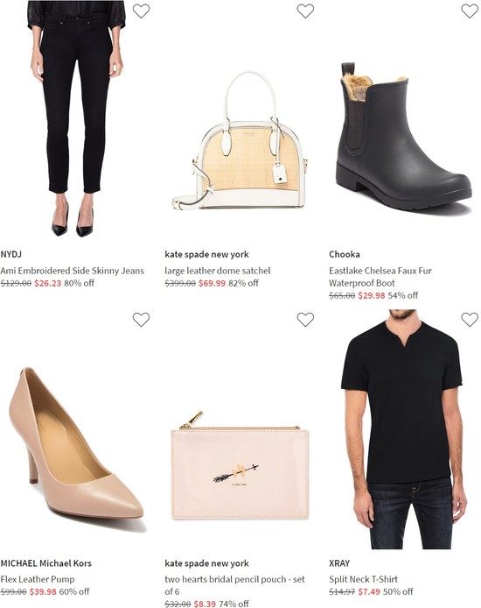Toggle wishlist heart on kate spade dome satchel
481x608 pixels.
click(305, 11)
